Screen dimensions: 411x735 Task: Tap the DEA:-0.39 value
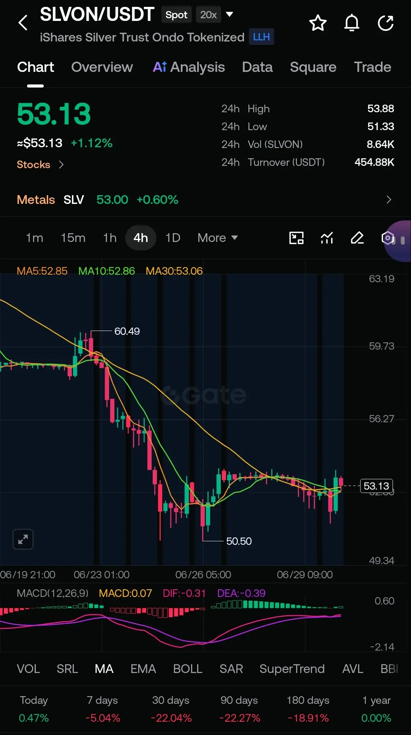coord(241,593)
